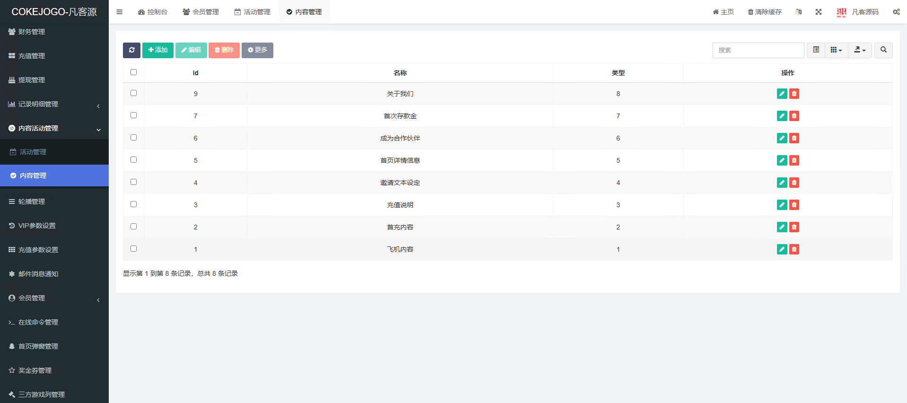Enter fullscreen using the expand icon

coord(818,12)
